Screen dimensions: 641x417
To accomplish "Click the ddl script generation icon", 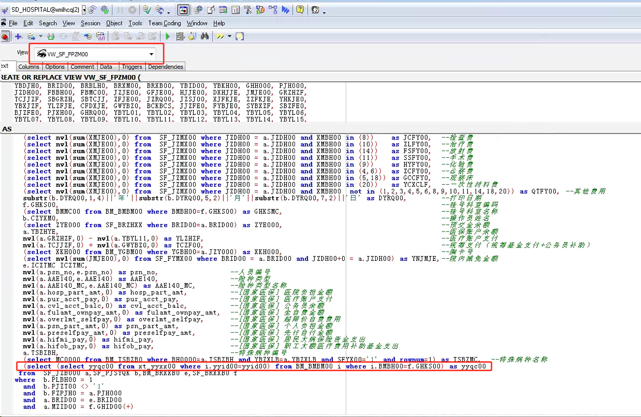I will pos(101,36).
